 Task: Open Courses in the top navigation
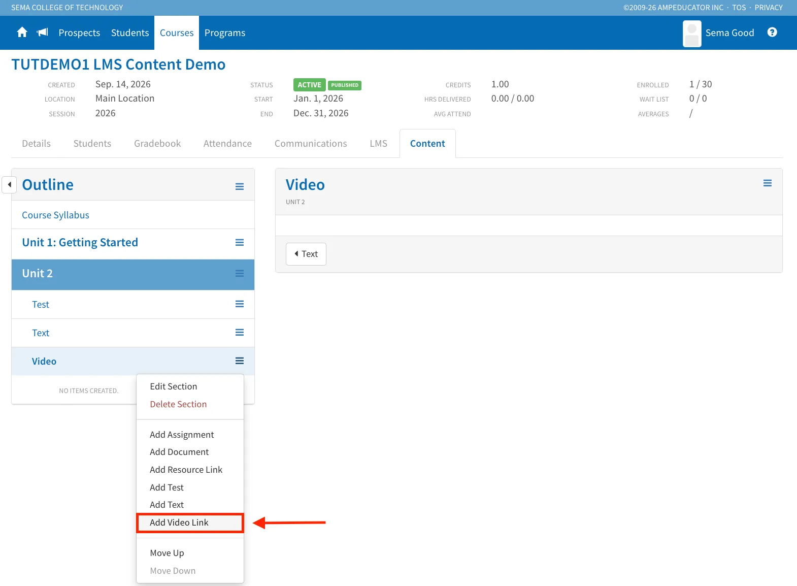[177, 33]
